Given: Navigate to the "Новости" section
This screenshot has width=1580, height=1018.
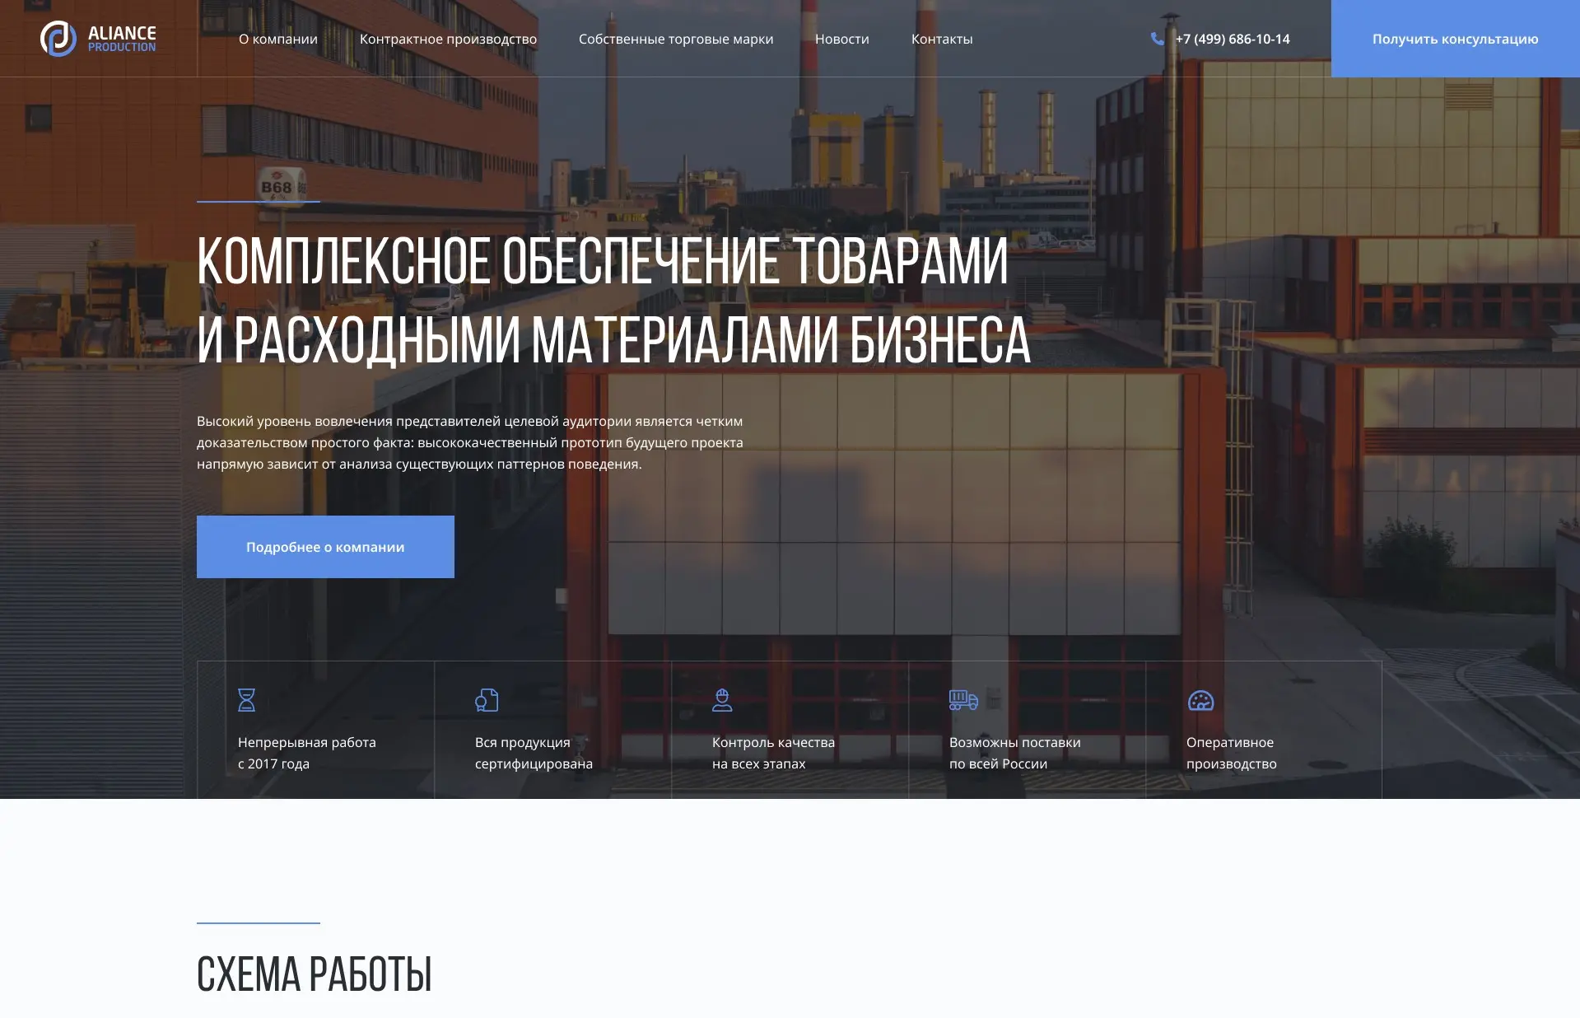Looking at the screenshot, I should 841,39.
